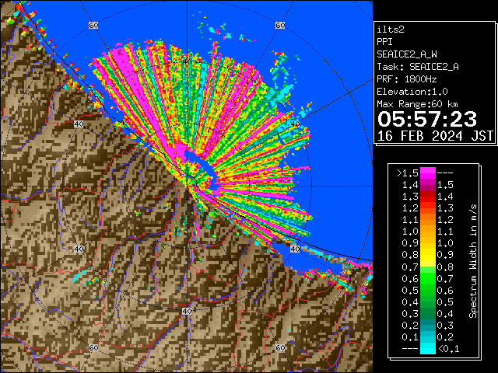The height and width of the screenshot is (373, 498).
Task: Click '1.5' in the legend's right column
Action: tap(445, 185)
